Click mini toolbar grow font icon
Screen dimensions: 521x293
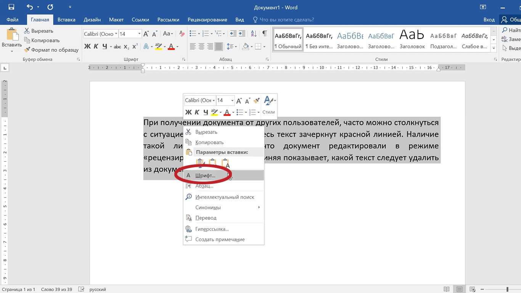coord(239,101)
